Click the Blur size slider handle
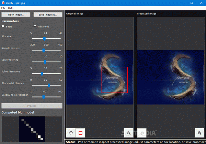 pyautogui.click(x=45, y=39)
